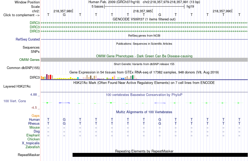This screenshot has height=161, width=248.
Task: Click the "hg19" label beside the scale bar
Action: pyautogui.click(x=190, y=7)
